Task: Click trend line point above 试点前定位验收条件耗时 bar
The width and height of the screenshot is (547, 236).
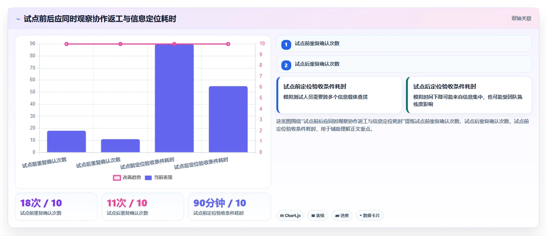Action: click(x=174, y=44)
